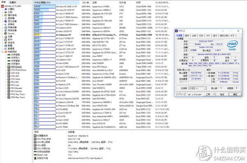This screenshot has height=163, width=247.
Task: Click the FP32 Ray-Trace benchmark icon
Action: (x=9, y=94)
